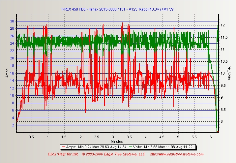Viewport: 236px width, 163px height.
Task: Click the 12 value on the Pk_Volts axis
Action: pyautogui.click(x=223, y=25)
